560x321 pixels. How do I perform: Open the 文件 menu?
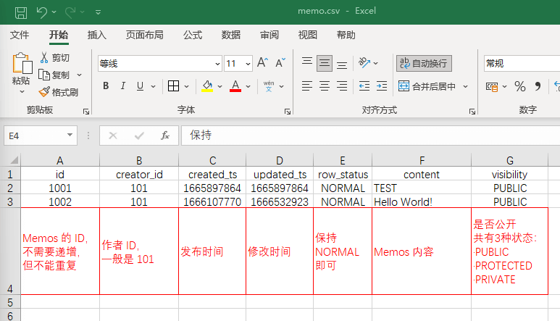tap(20, 35)
